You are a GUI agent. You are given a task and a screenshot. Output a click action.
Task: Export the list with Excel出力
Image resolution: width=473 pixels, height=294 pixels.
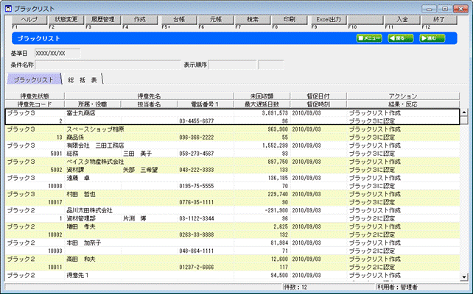328,19
